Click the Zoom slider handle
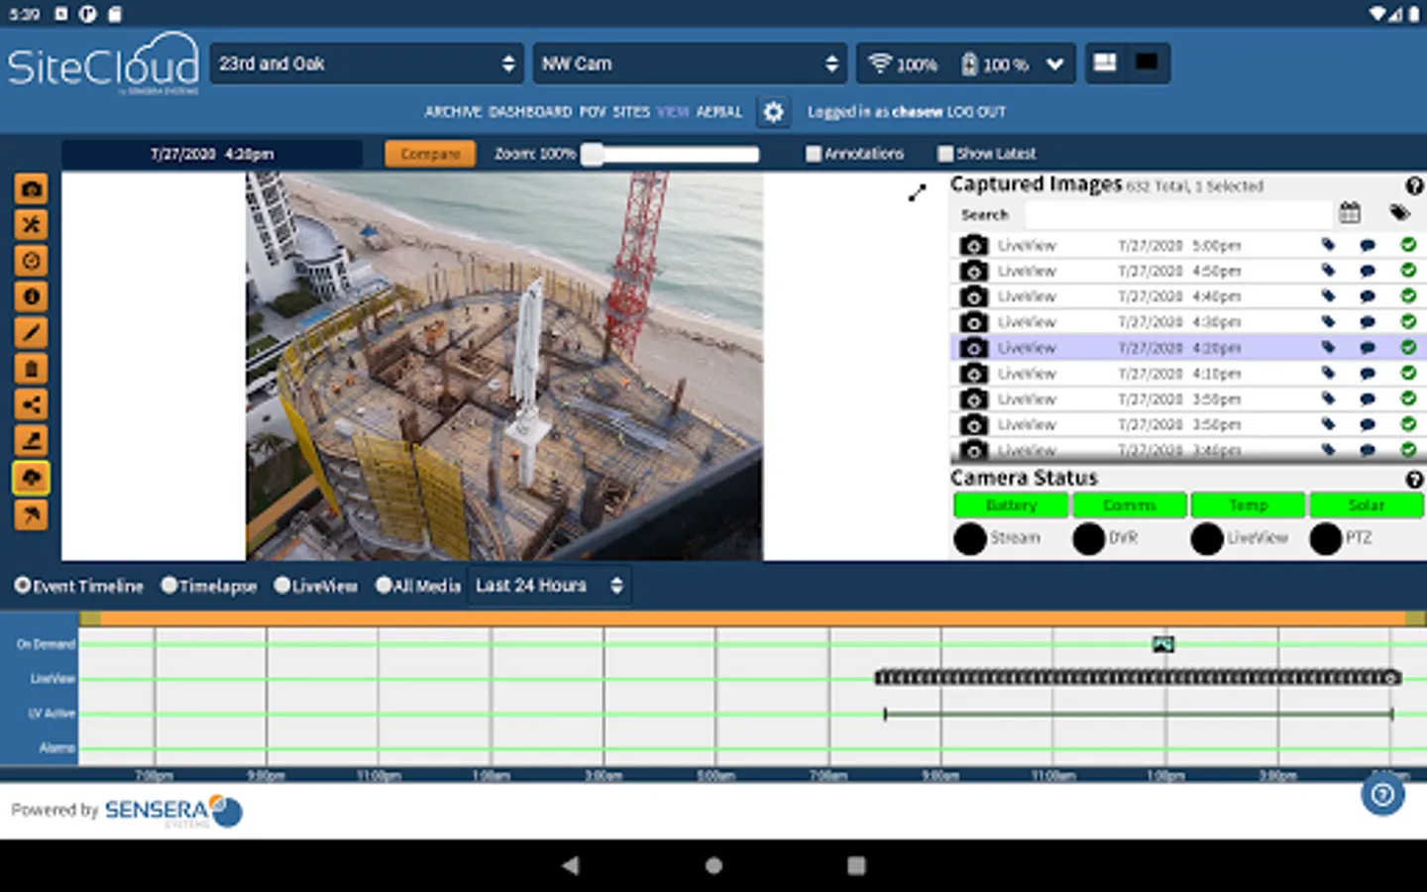The width and height of the screenshot is (1427, 892). [592, 154]
